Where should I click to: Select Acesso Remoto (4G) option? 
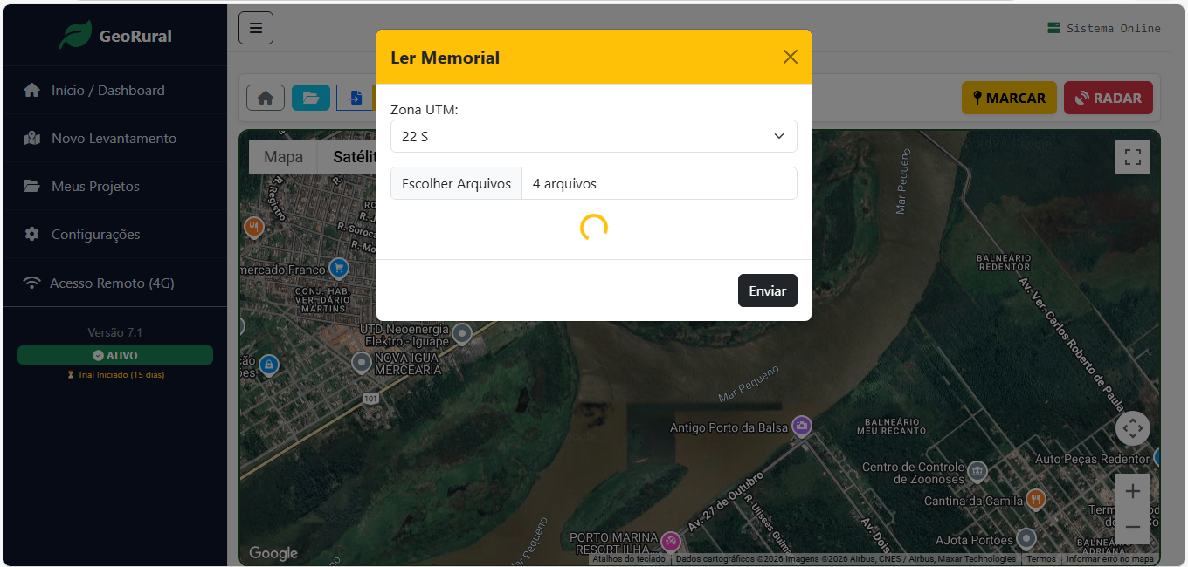pos(112,283)
